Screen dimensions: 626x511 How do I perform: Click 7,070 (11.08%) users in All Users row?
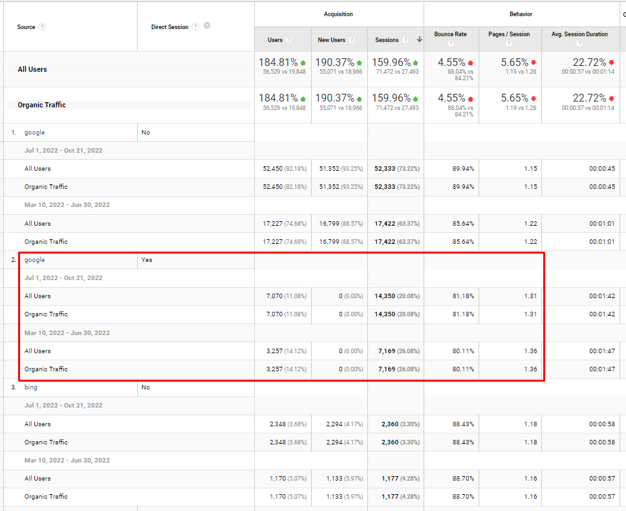click(x=286, y=296)
